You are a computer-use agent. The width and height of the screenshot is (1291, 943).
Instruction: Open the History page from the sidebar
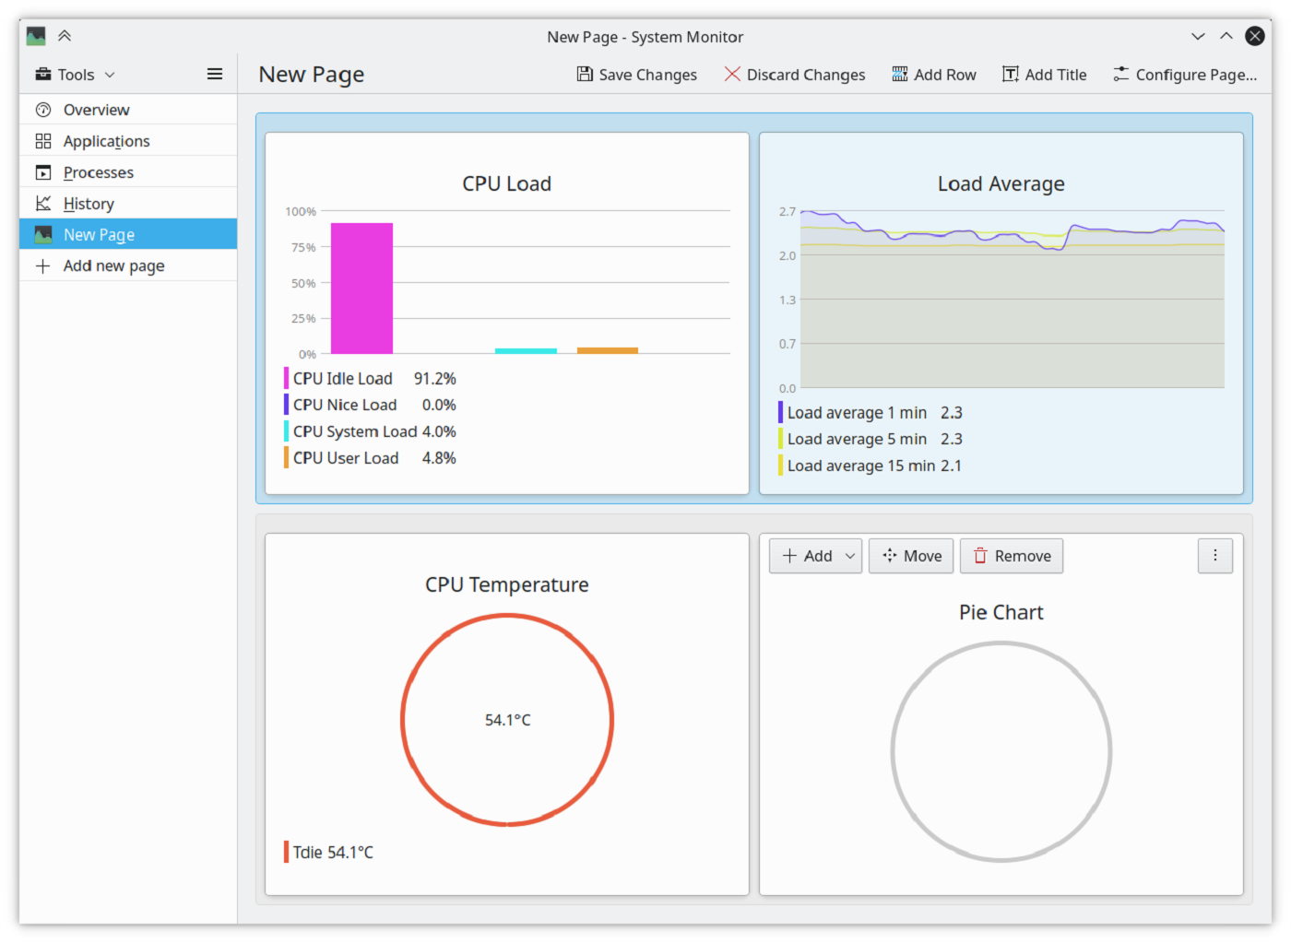tap(89, 203)
